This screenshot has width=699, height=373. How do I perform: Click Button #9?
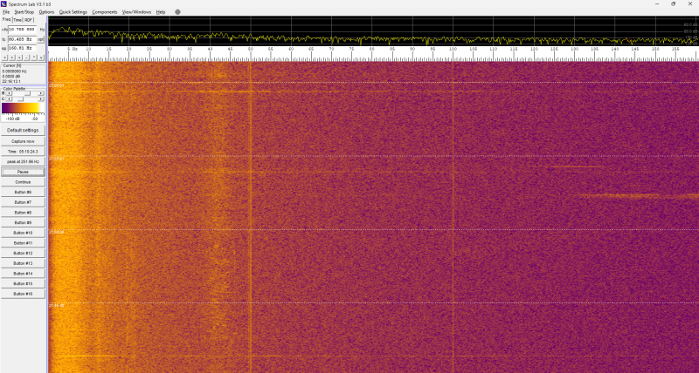tap(23, 223)
